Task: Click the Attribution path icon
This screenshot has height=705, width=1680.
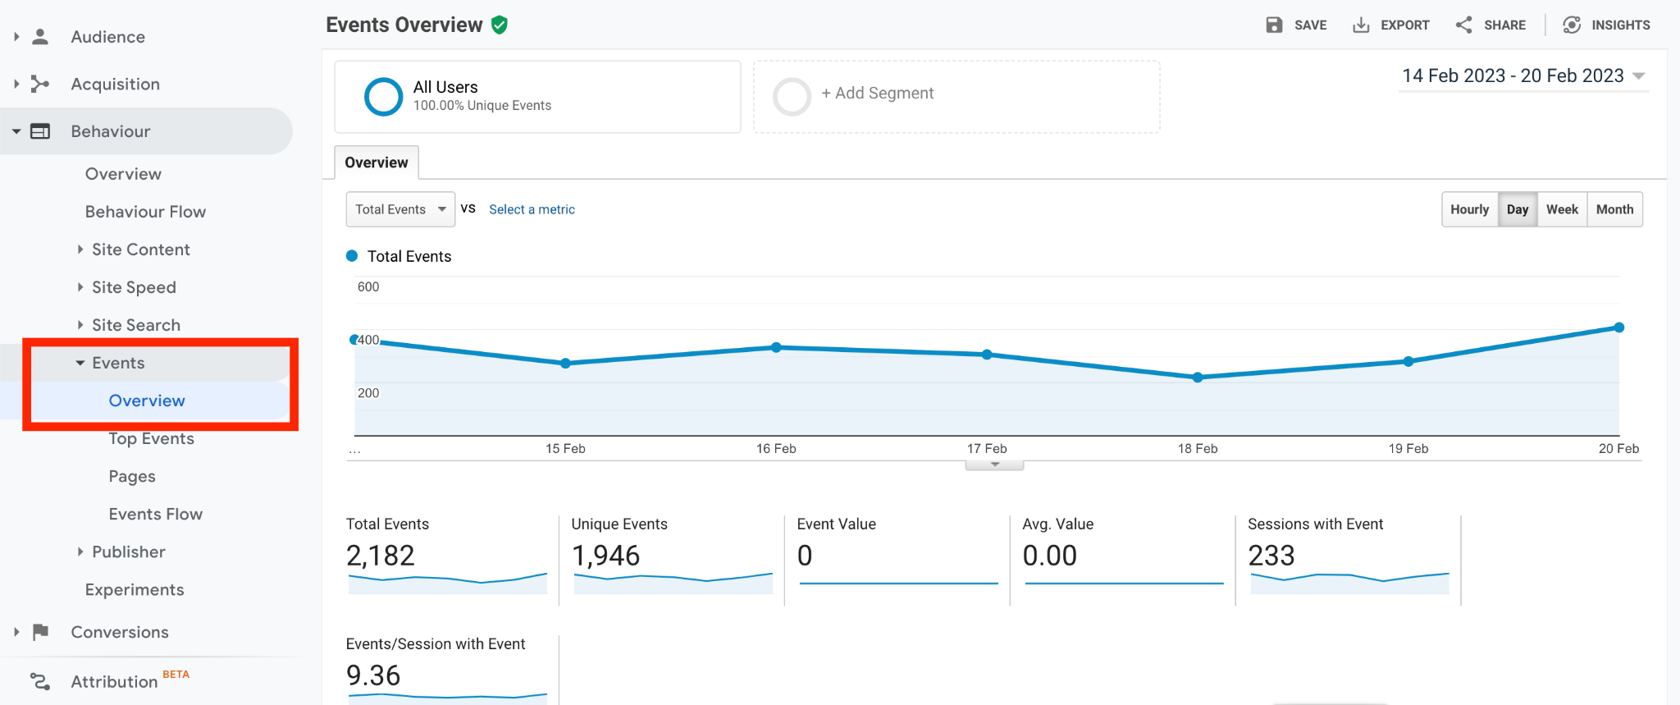Action: coord(40,681)
